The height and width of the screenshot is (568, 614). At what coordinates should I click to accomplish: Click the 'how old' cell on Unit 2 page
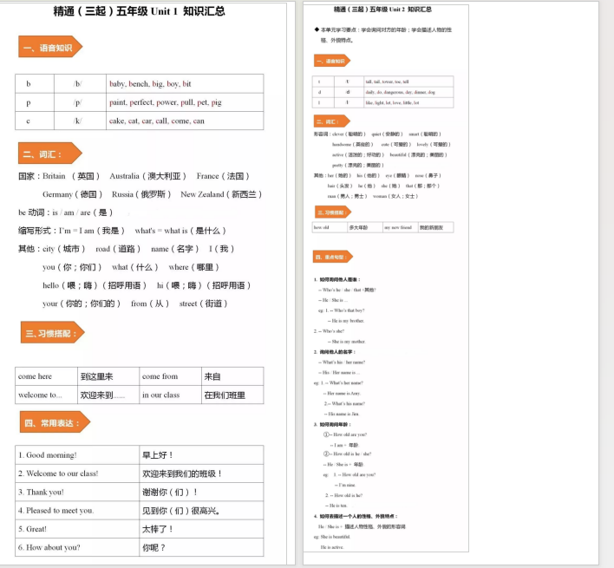click(330, 227)
